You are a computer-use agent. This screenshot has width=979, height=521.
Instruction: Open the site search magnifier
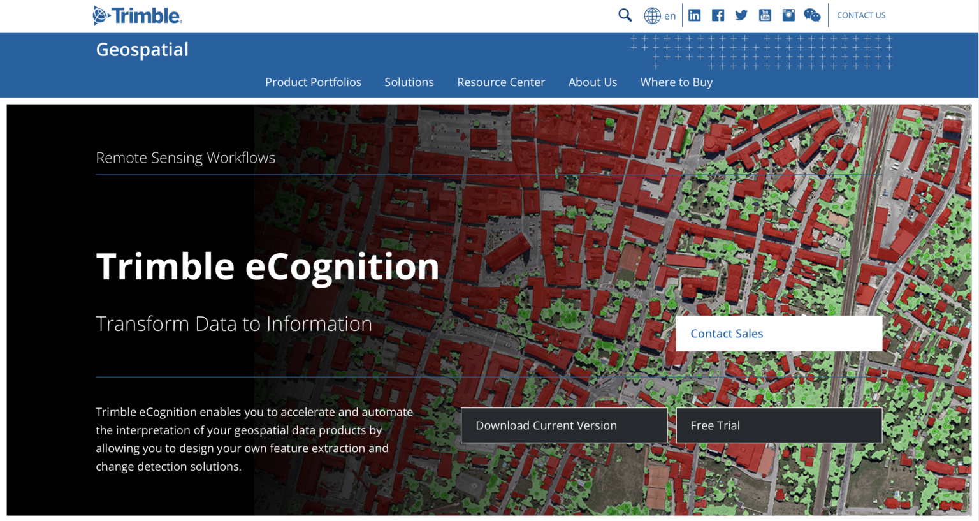625,15
